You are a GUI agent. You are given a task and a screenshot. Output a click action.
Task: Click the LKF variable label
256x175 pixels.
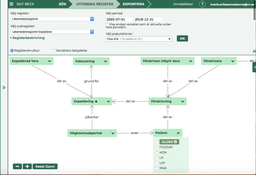[x=162, y=163]
